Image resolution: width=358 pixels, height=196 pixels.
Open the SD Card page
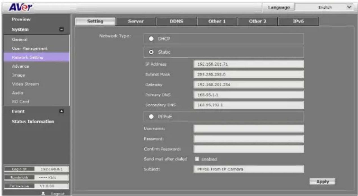pos(20,102)
